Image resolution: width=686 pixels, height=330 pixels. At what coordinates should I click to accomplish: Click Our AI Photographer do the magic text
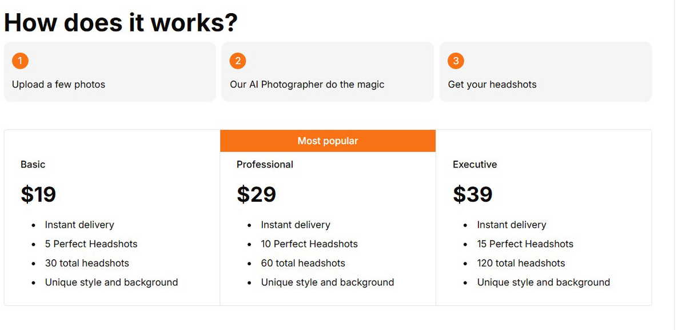307,84
